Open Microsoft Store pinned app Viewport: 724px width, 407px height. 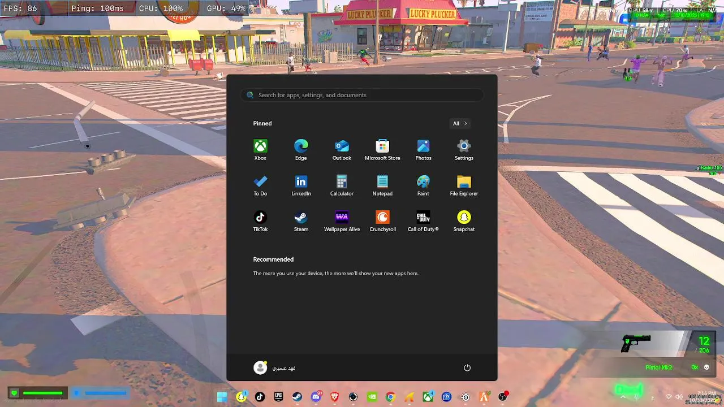tap(382, 150)
